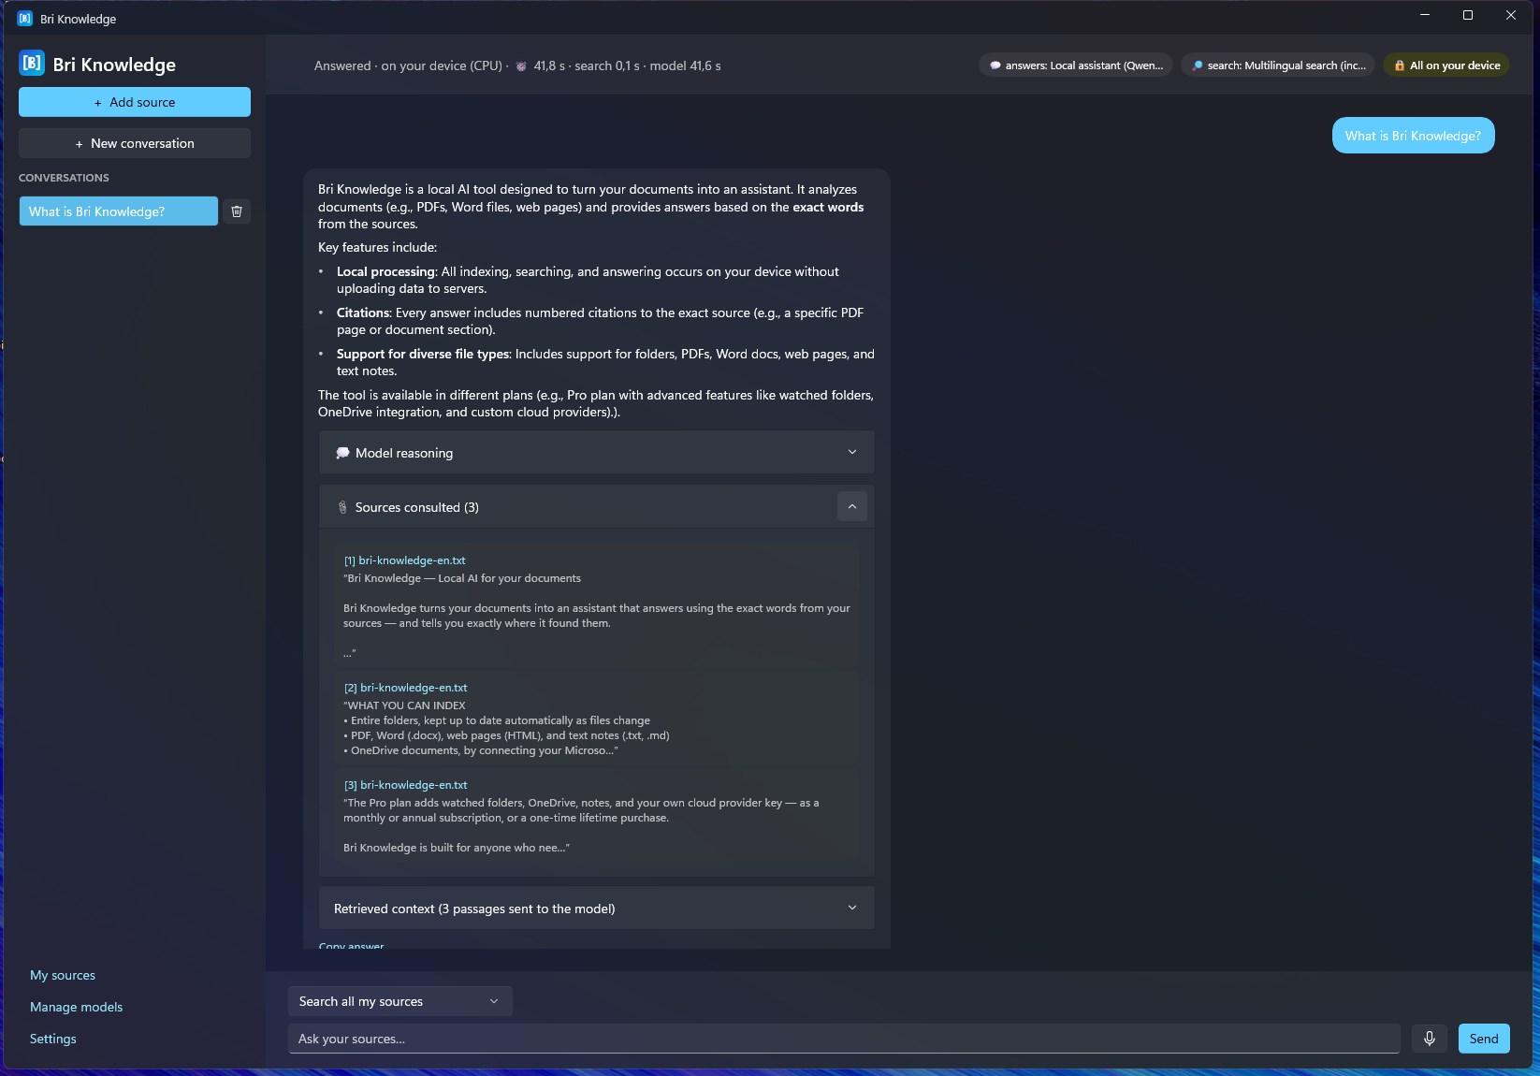Open Settings in the sidebar
Viewport: 1540px width, 1076px height.
coord(53,1039)
